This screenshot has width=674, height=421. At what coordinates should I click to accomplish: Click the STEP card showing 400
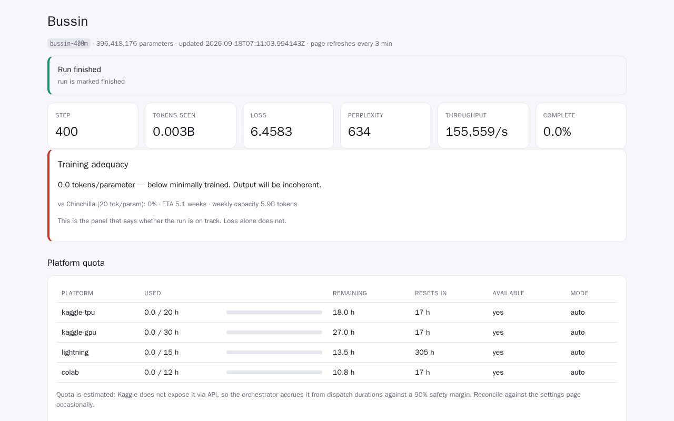point(93,126)
